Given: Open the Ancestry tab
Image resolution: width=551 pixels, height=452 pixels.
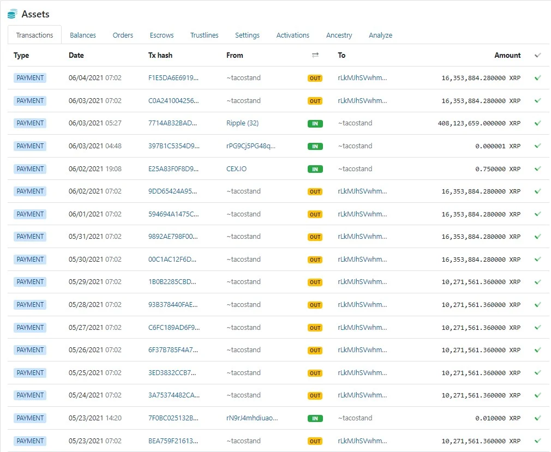Looking at the screenshot, I should point(339,35).
